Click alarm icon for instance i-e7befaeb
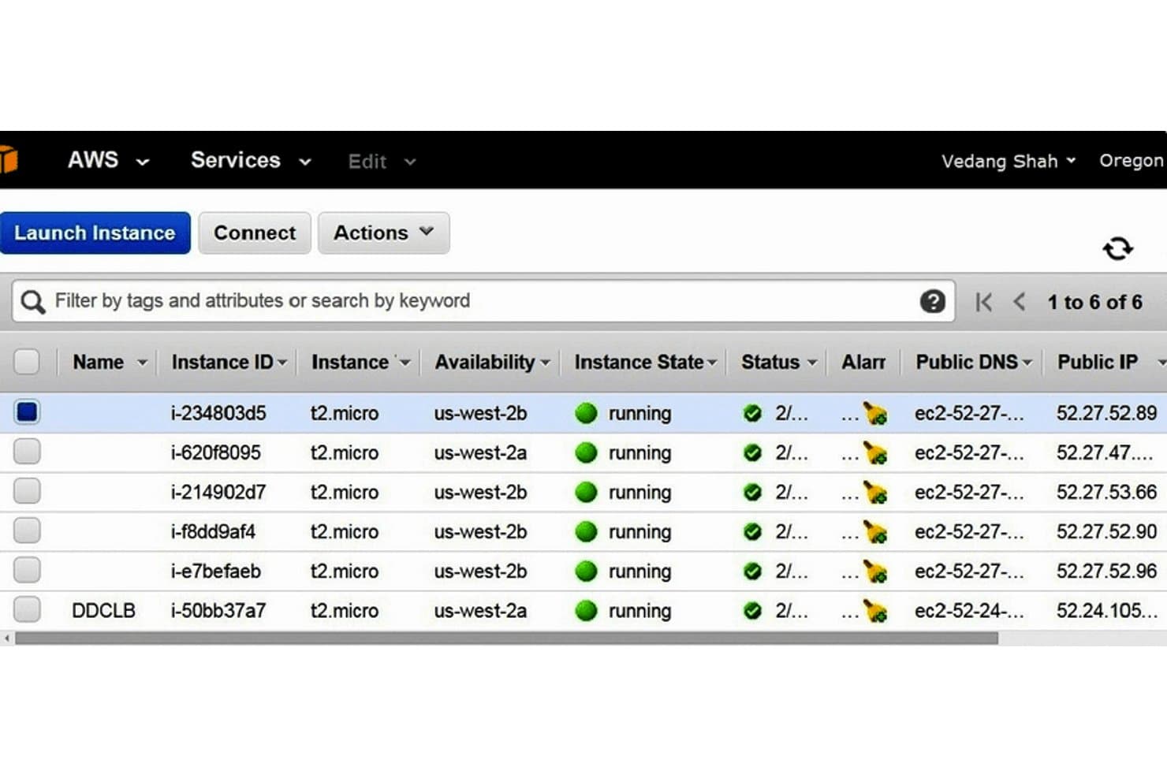 pos(874,571)
